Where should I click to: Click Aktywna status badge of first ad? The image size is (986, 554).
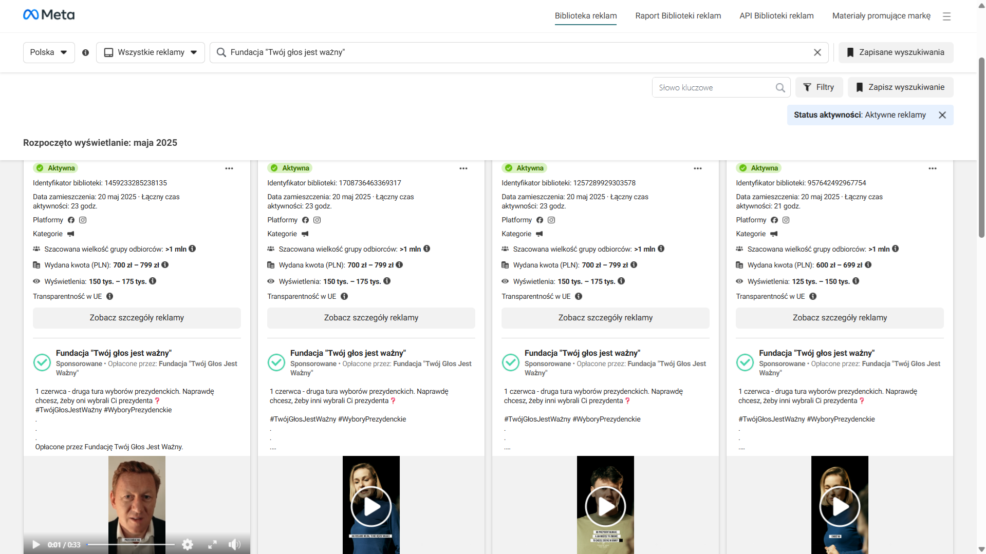click(55, 168)
